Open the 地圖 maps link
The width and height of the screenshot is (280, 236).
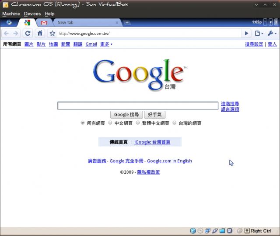[x=53, y=44]
